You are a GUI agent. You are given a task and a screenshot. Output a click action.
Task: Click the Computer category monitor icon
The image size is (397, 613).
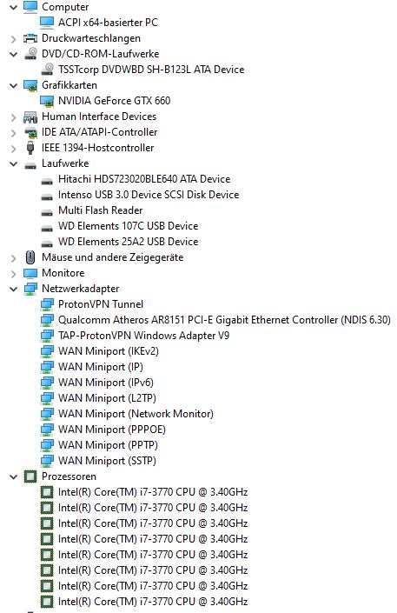[x=30, y=7]
